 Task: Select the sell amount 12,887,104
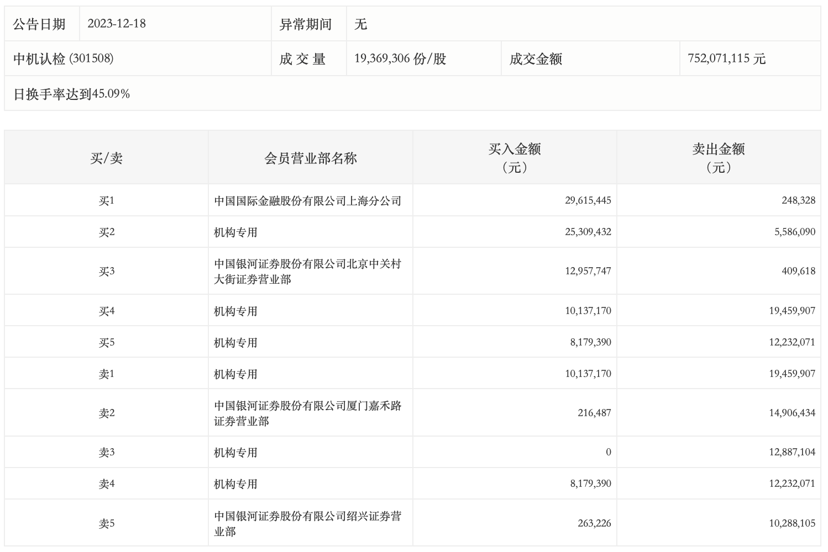pyautogui.click(x=792, y=452)
